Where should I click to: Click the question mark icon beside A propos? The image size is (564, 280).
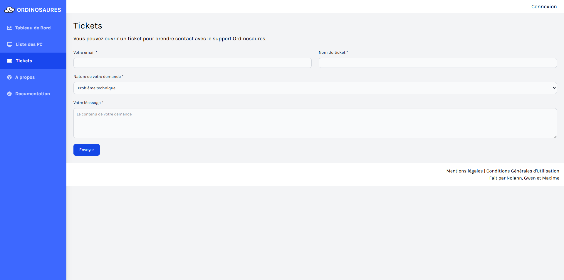9,77
